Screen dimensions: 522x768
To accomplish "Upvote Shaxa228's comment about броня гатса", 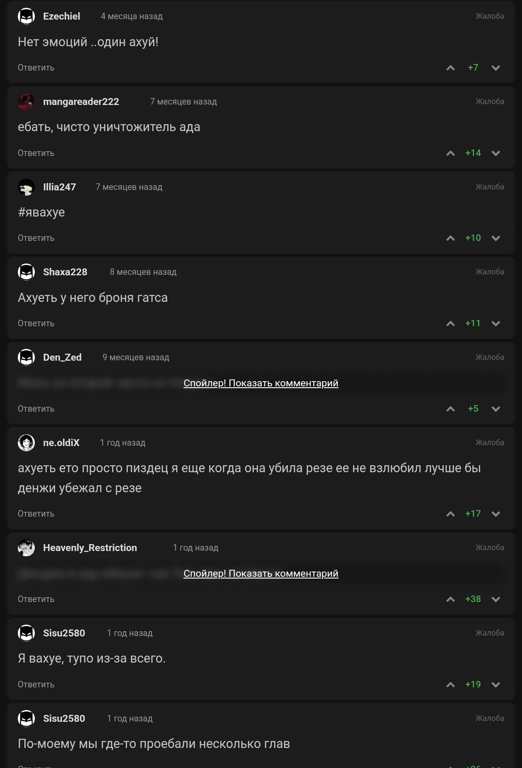I will (451, 324).
